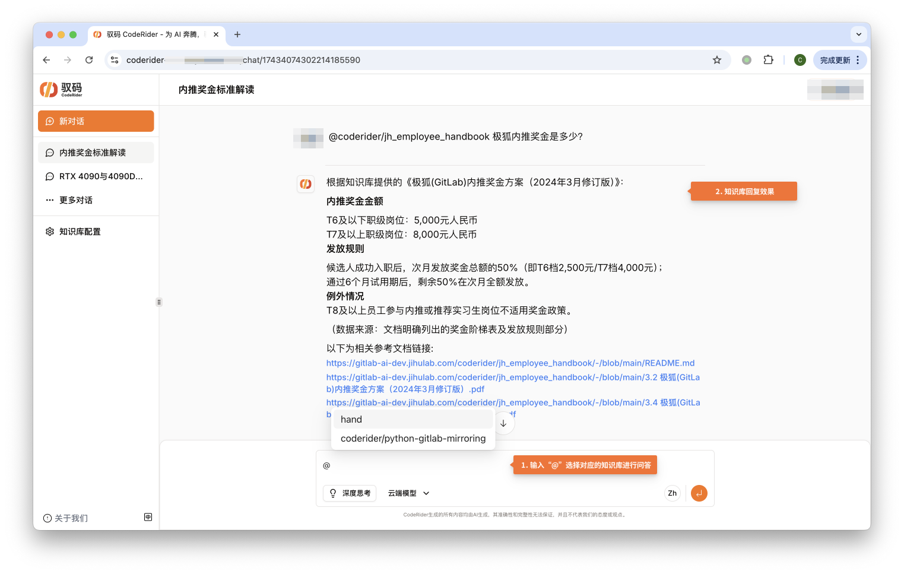Collapse the sidebar with the bottom panel icon
Viewport: 904px width, 574px height.
(148, 517)
